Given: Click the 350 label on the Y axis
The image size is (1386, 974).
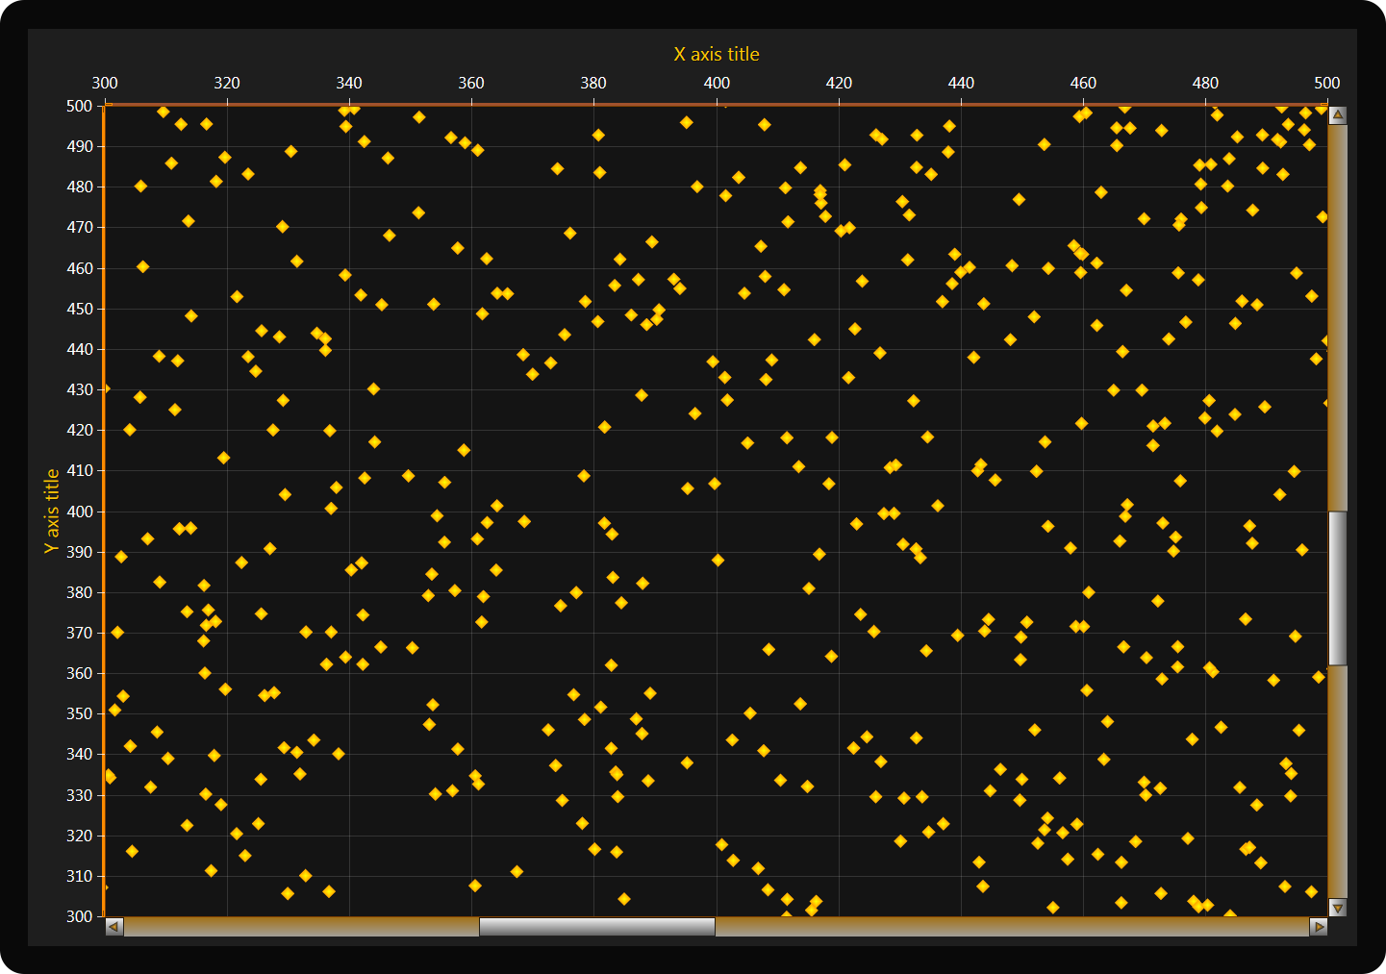Looking at the screenshot, I should coord(80,713).
